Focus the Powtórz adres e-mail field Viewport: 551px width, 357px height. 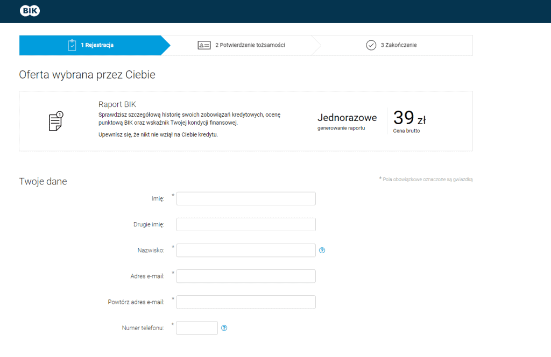[246, 302]
